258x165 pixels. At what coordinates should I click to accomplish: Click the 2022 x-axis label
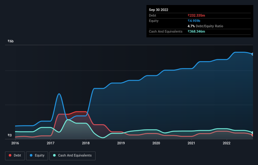[x=227, y=143]
